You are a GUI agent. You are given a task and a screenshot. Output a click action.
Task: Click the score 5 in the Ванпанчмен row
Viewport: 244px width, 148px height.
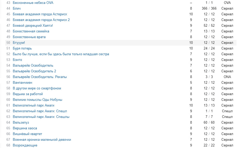tap(191, 83)
